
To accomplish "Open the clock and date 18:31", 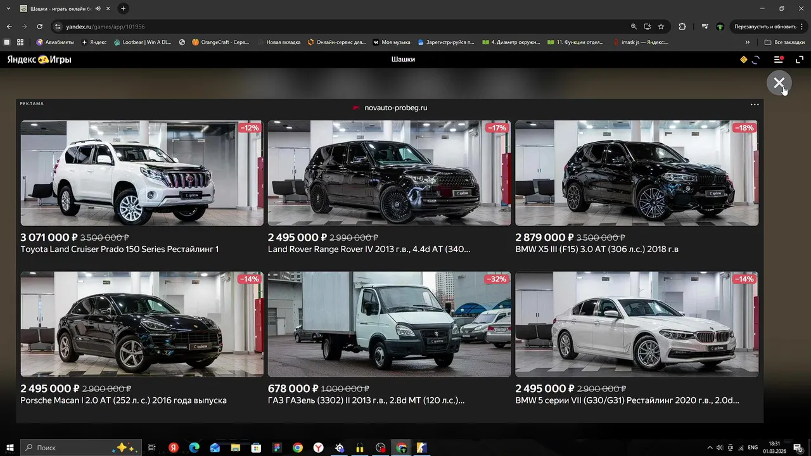I will [x=774, y=448].
